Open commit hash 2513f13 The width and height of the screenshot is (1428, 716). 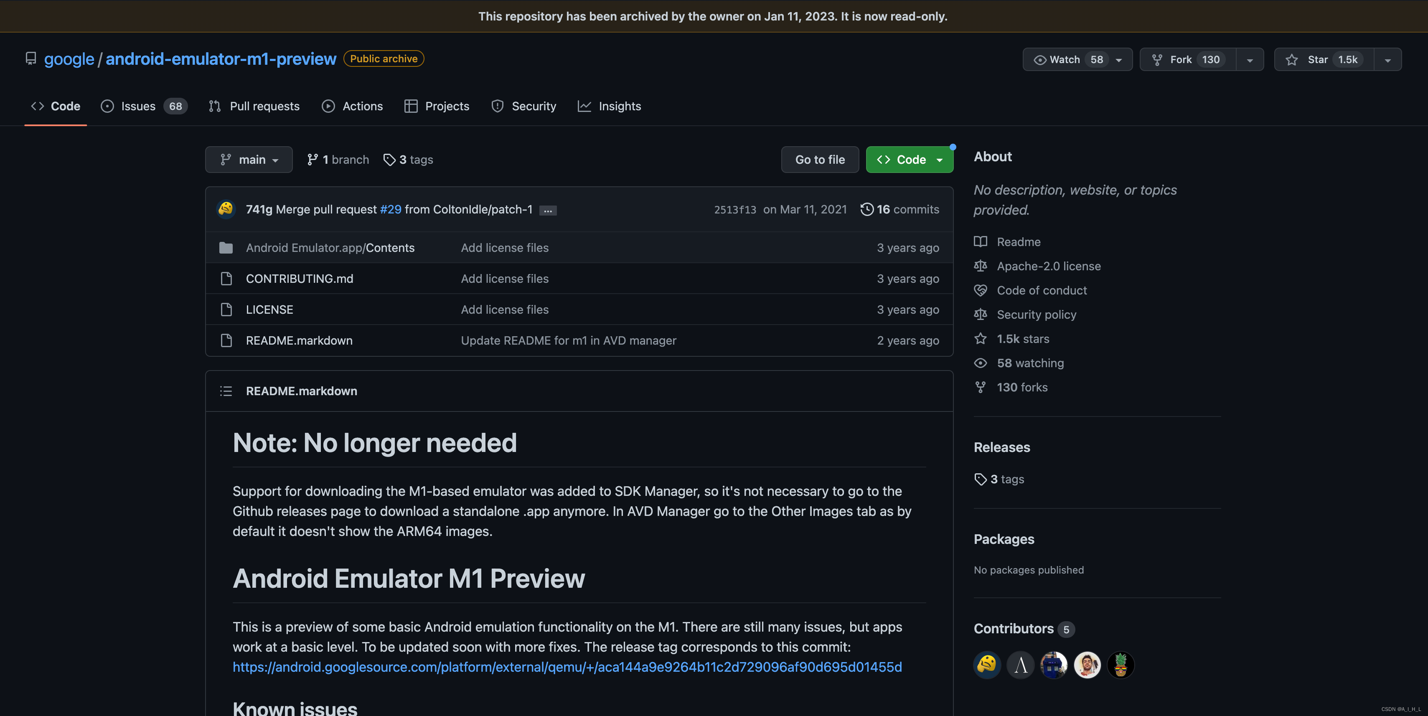735,209
